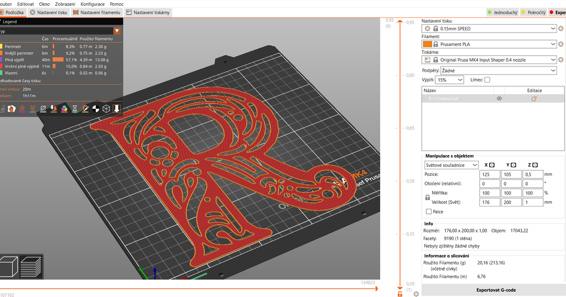Toggle retractions display icon
The image size is (566, 297).
tap(22, 108)
